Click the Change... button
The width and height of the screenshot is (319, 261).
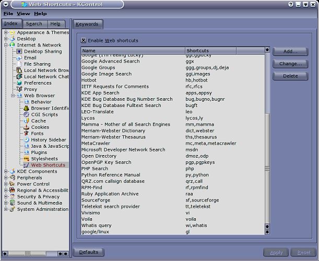click(x=290, y=64)
